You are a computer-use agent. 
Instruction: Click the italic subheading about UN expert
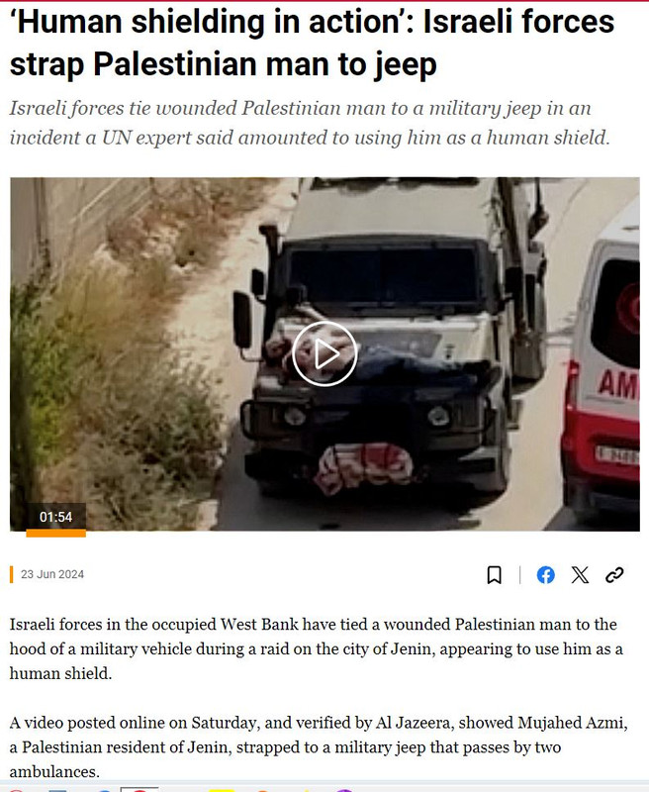pos(310,123)
